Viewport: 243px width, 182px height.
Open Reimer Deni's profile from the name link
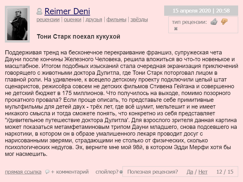(x=67, y=11)
